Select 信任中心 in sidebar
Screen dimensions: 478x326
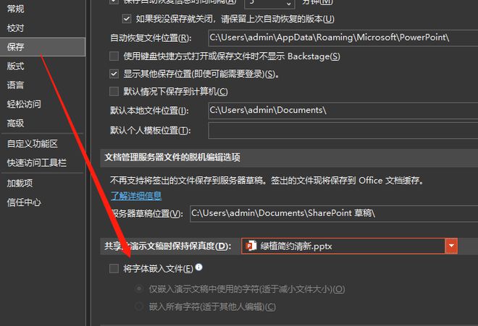(24, 202)
